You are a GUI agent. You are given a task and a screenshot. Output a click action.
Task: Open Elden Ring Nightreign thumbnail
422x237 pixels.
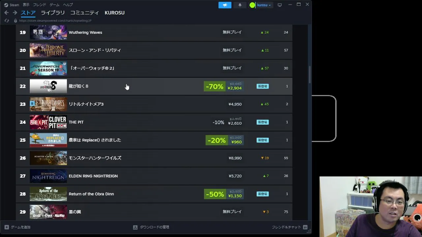(48, 176)
